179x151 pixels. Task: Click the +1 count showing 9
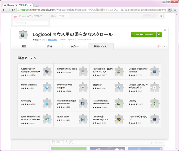(165, 46)
